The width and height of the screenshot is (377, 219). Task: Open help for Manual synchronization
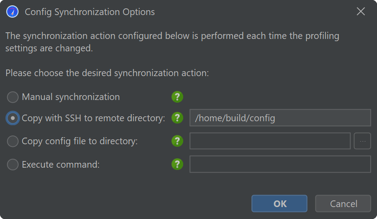[177, 97]
